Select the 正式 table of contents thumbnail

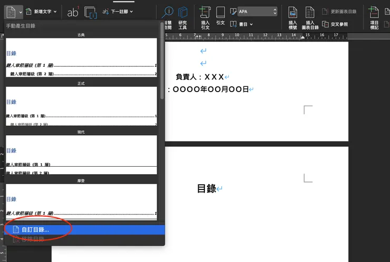81,106
